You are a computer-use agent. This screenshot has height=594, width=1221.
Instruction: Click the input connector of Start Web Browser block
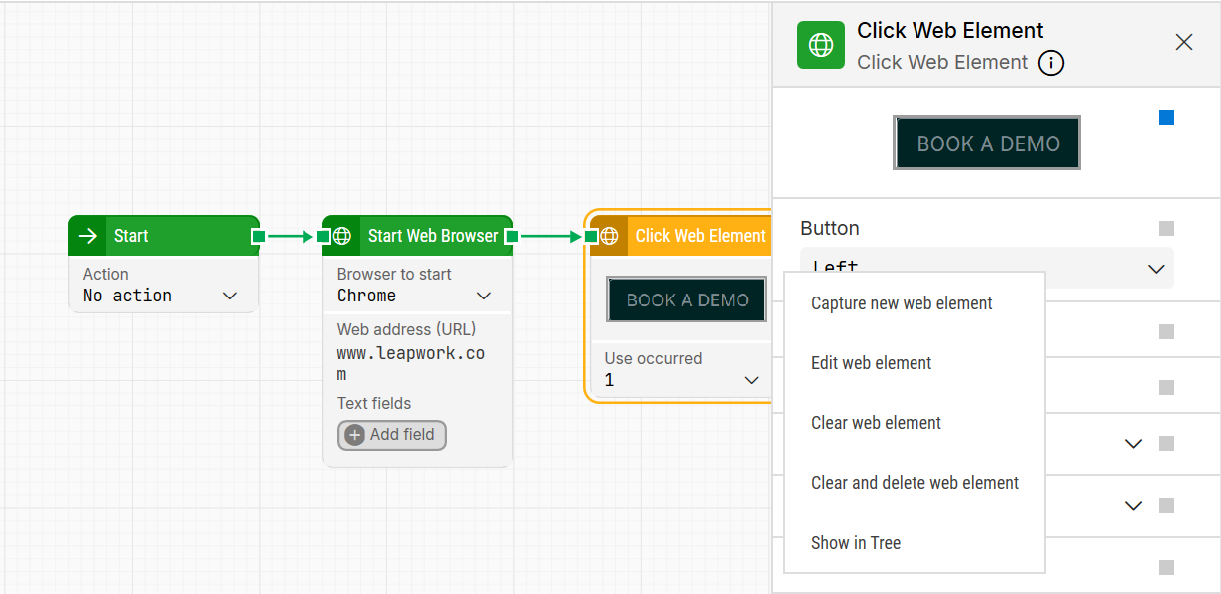click(323, 236)
